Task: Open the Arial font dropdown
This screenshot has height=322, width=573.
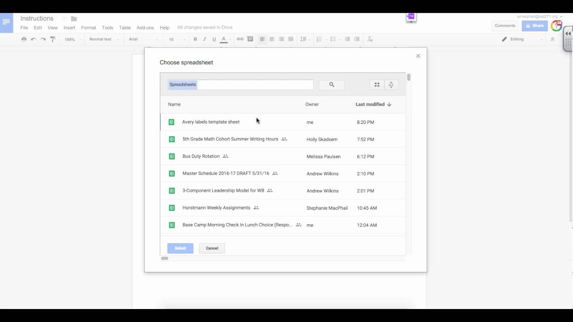Action: tap(143, 39)
